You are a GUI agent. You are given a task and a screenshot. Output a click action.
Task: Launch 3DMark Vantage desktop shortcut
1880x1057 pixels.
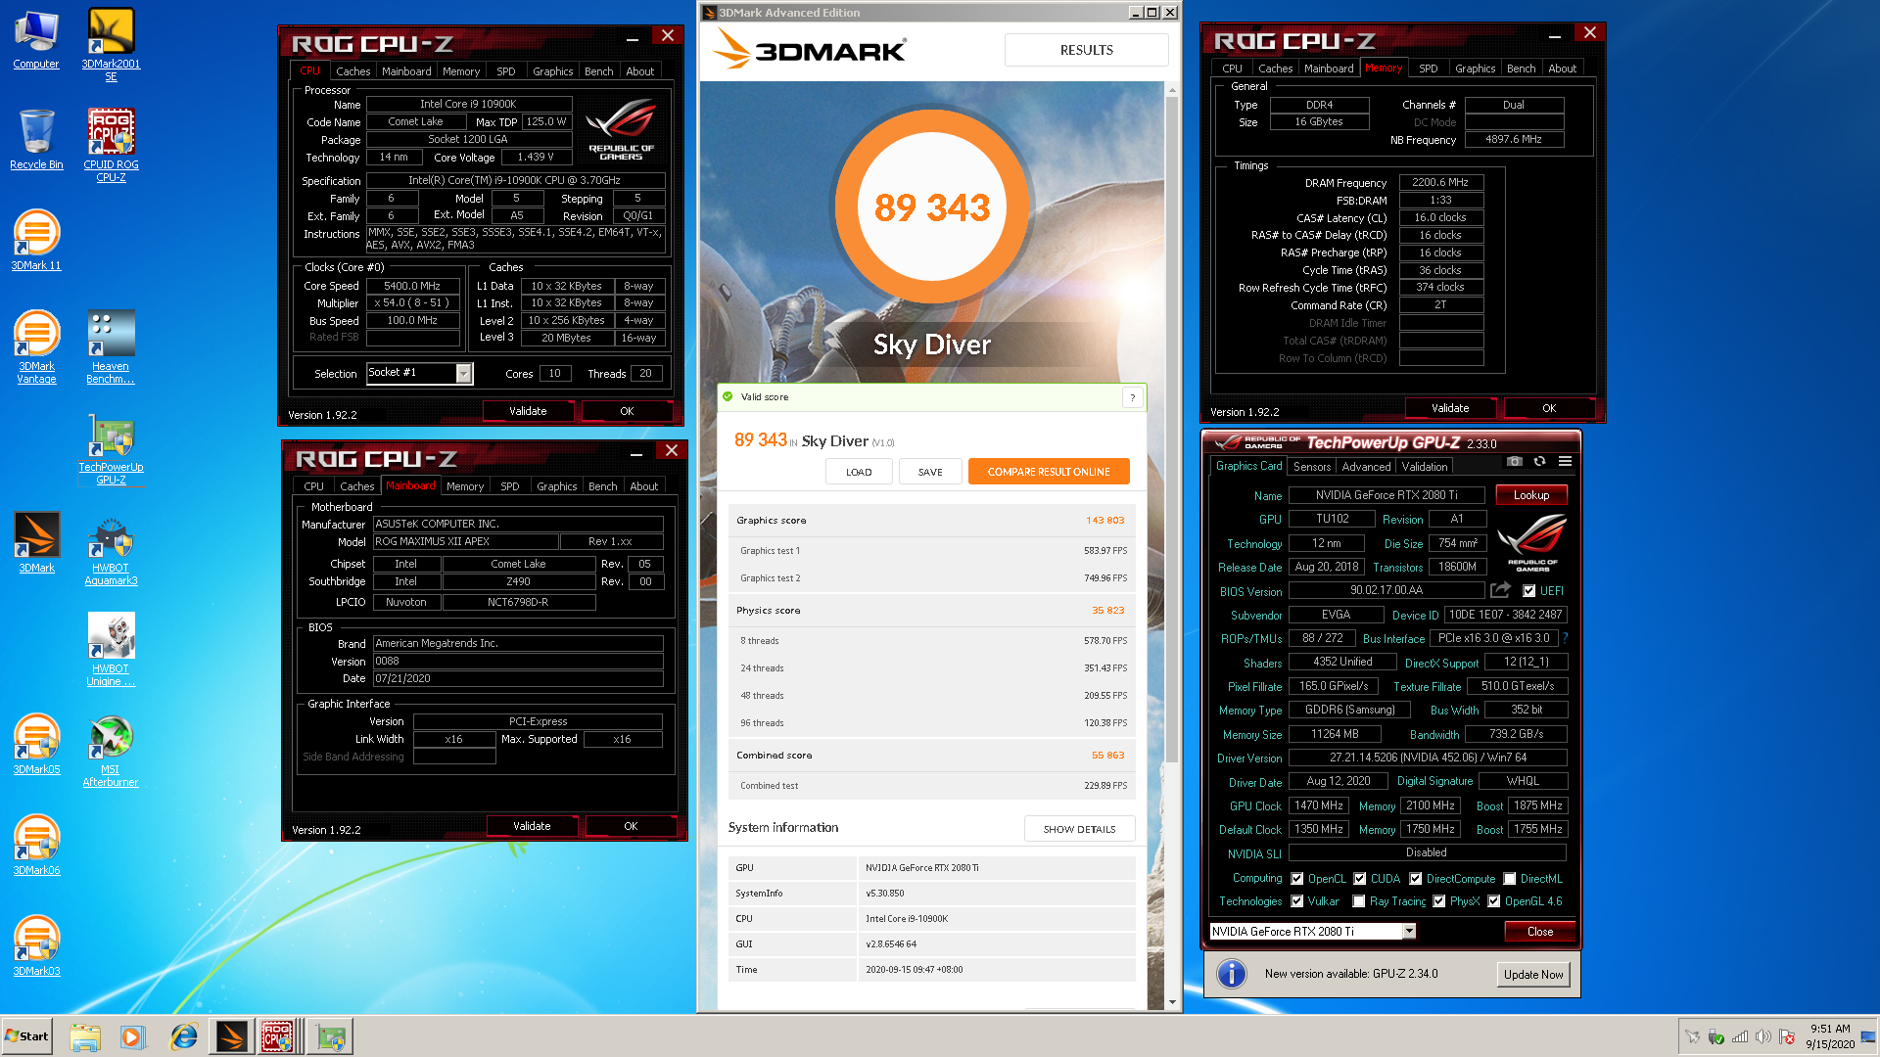36,347
